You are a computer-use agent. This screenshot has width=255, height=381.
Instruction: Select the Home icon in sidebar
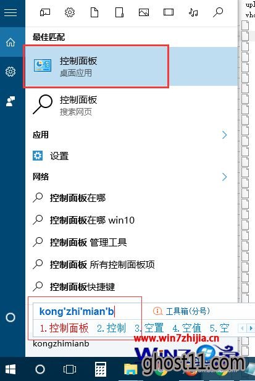10,42
